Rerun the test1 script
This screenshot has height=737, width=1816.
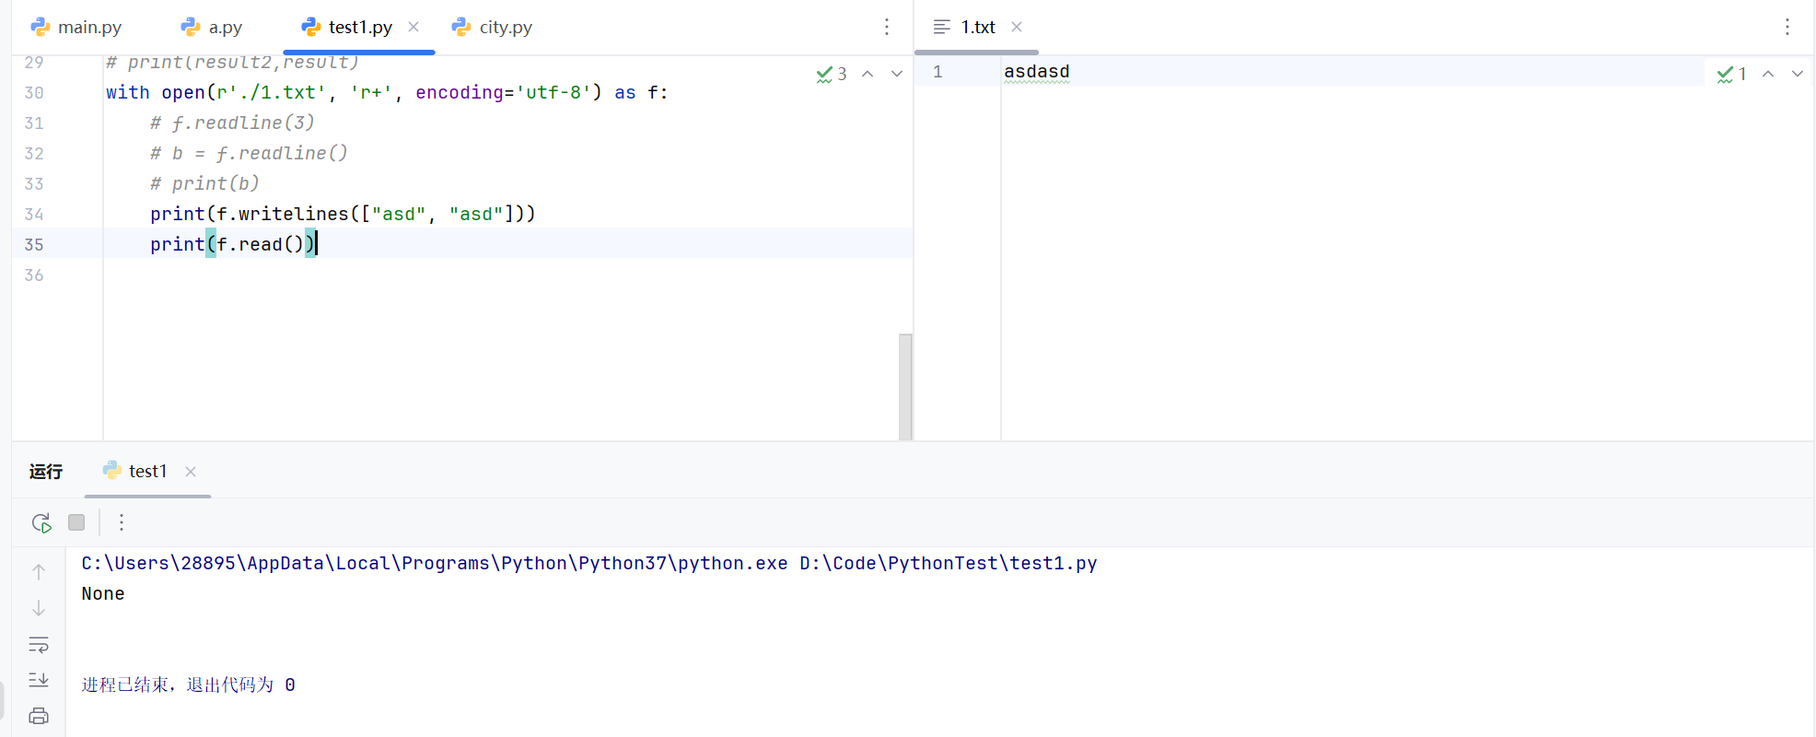[x=41, y=523]
